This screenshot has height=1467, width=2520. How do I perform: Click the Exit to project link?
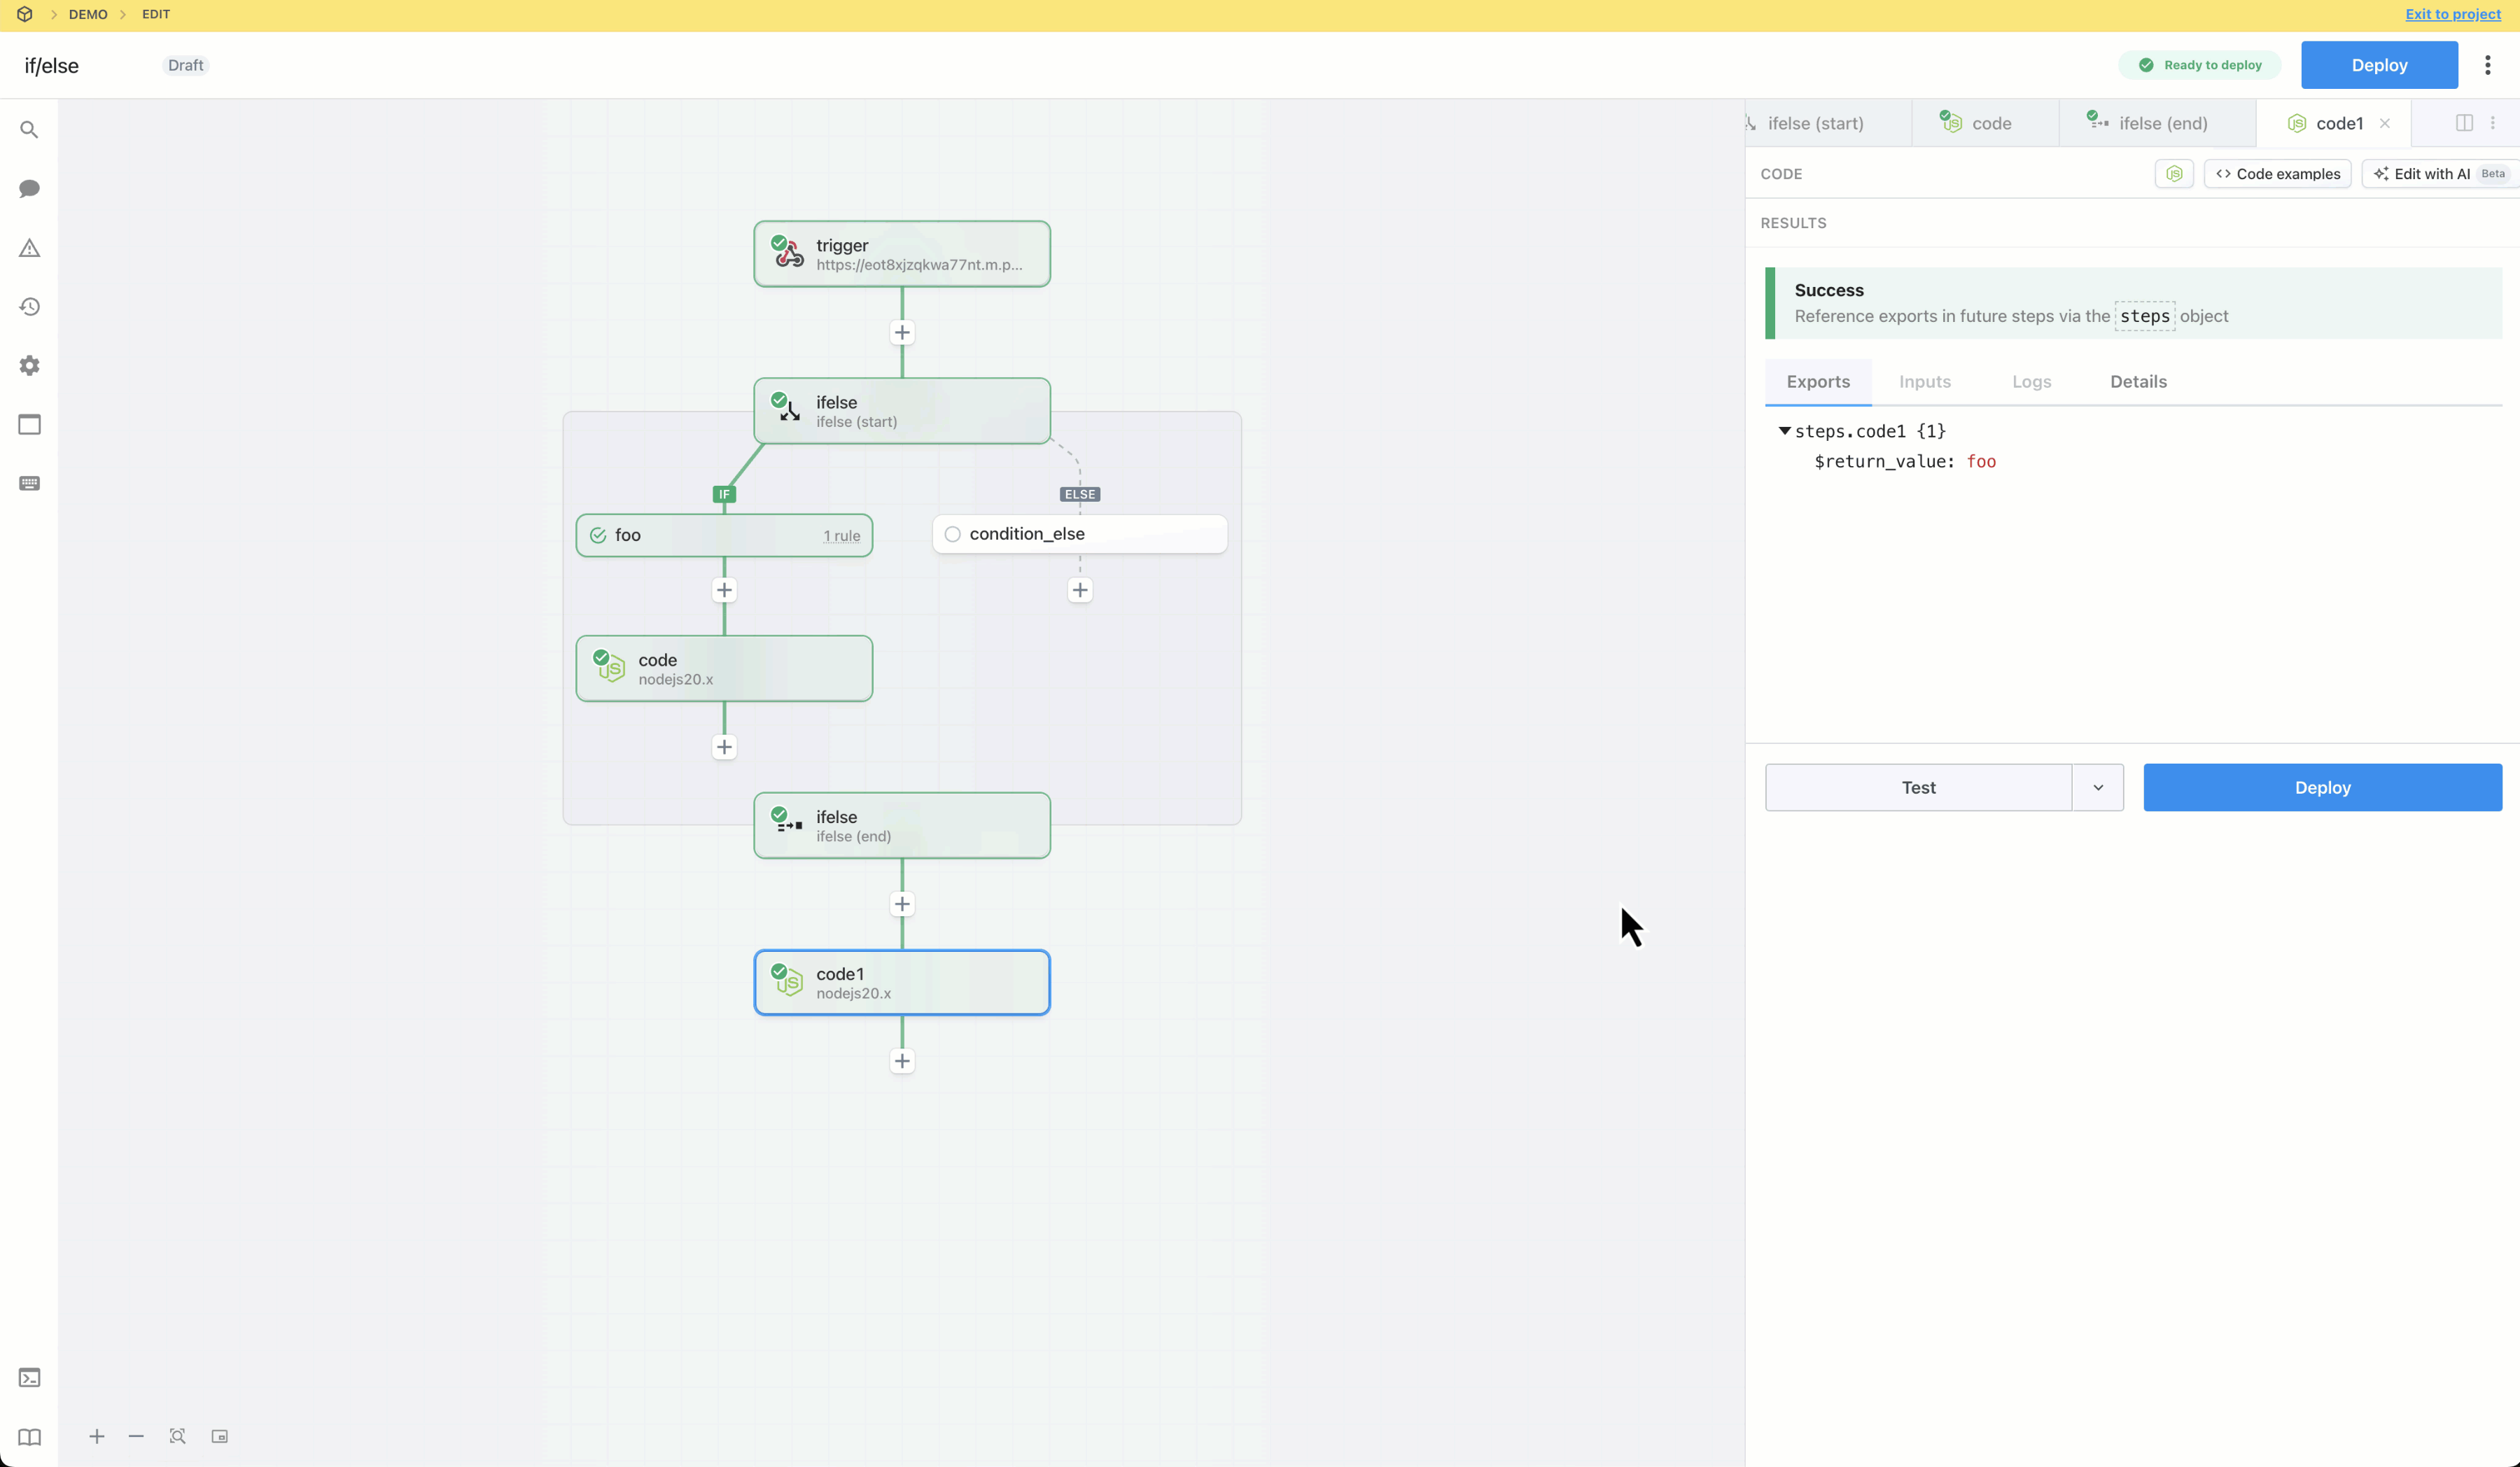(x=2453, y=14)
